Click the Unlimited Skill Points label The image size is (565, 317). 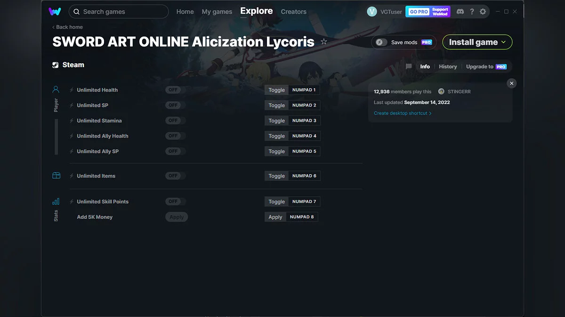[103, 201]
